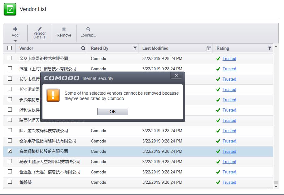
Task: Check the 黃馨瑩 row checkbox
Action: click(x=10, y=182)
